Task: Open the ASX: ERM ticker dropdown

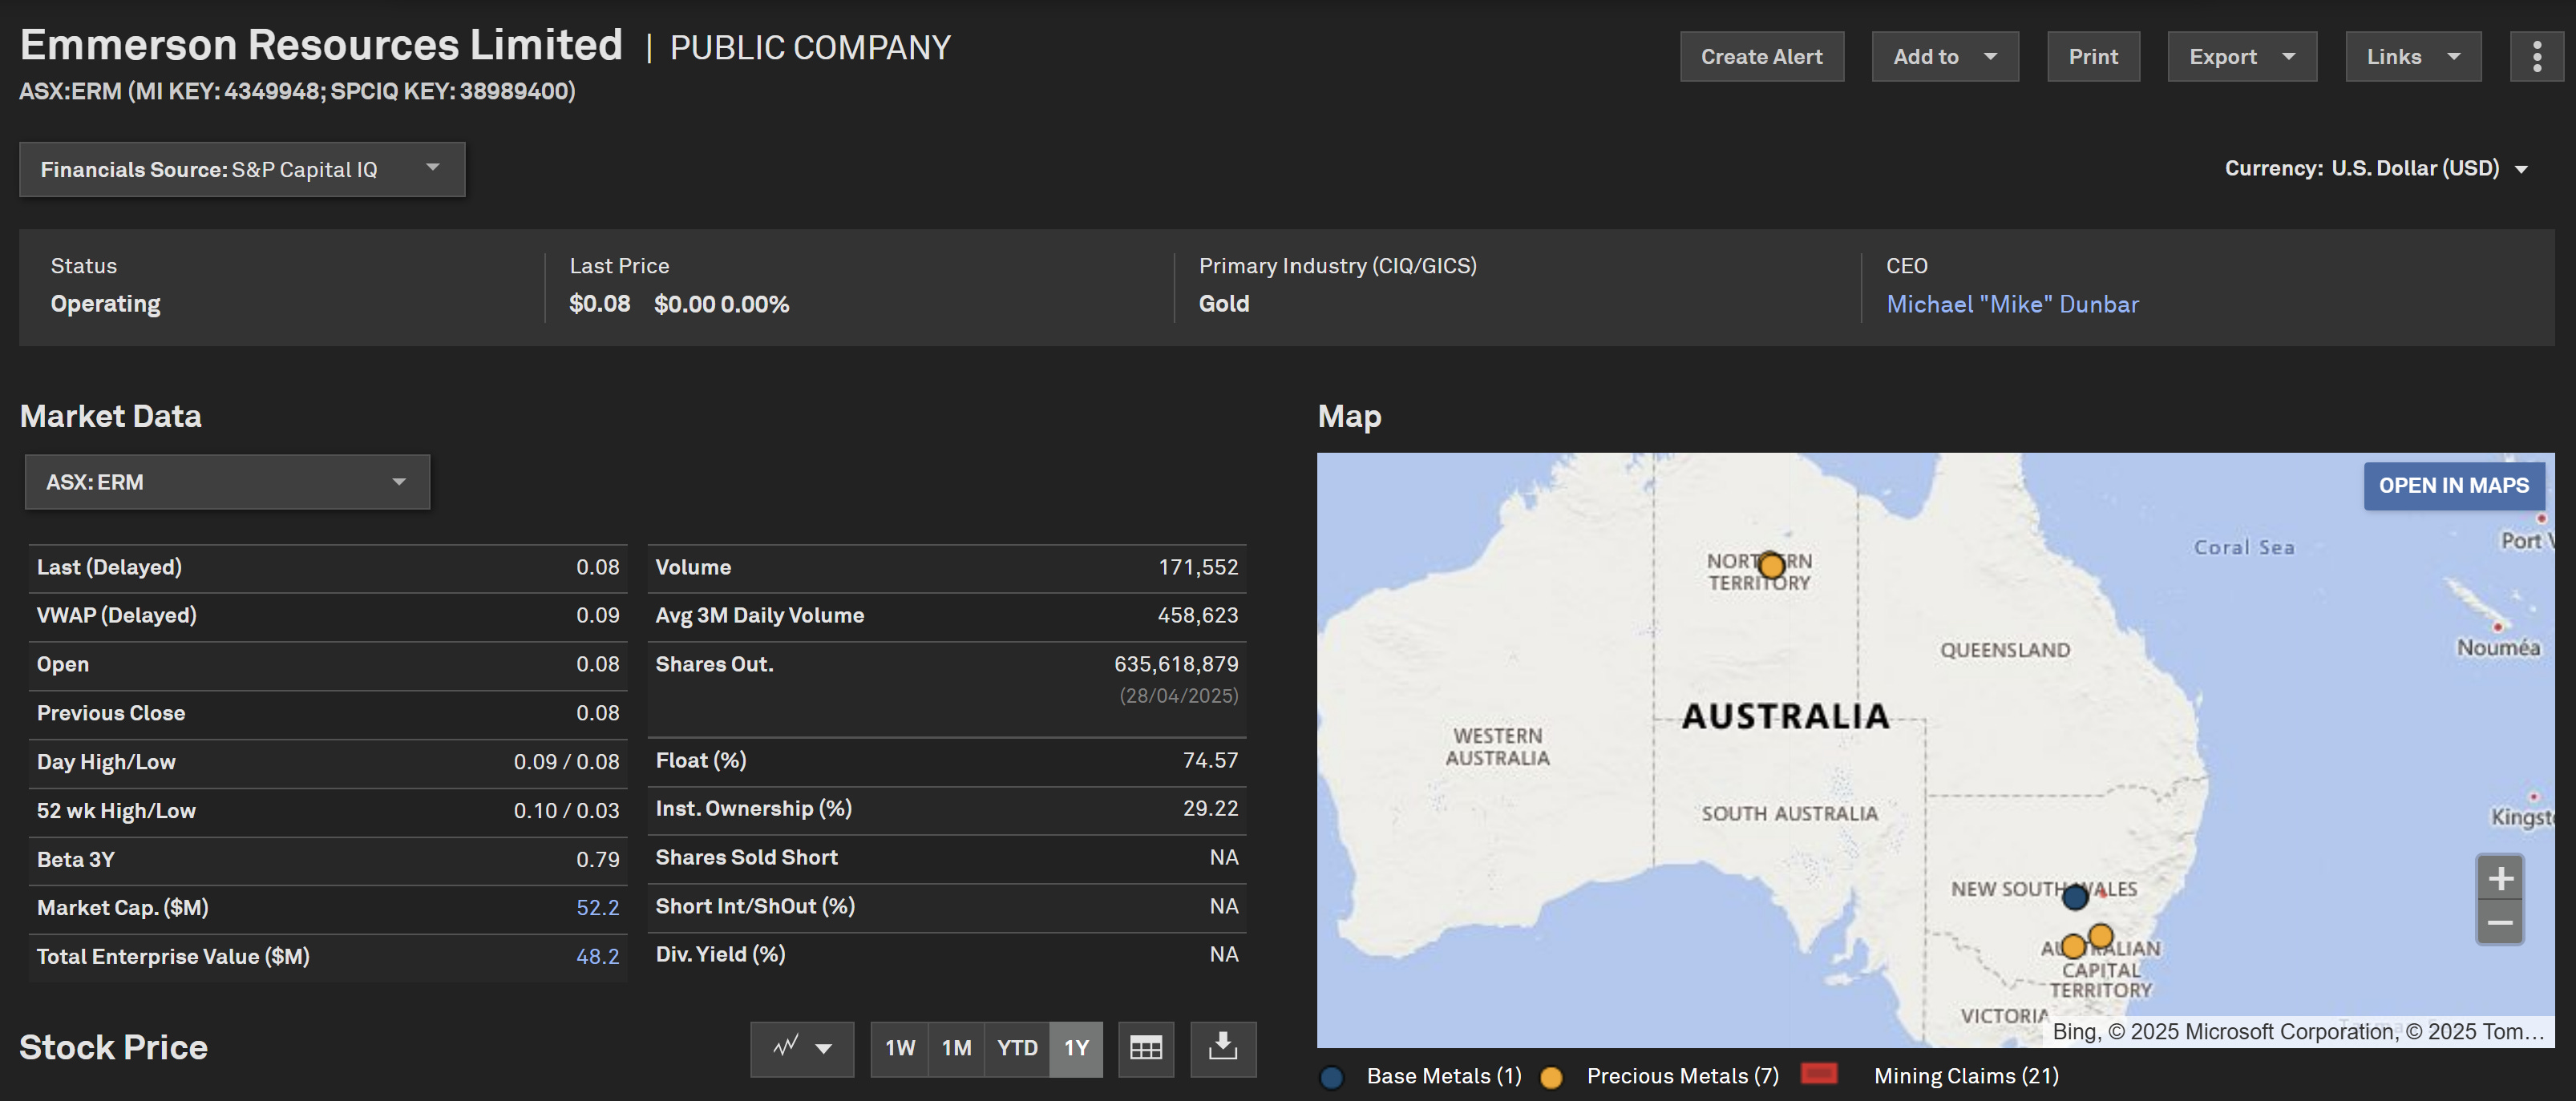Action: pos(227,482)
